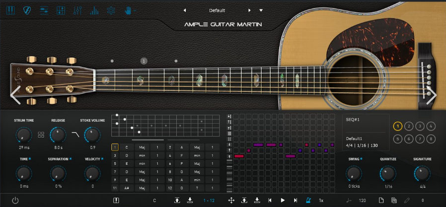Turn the Velocity knob

pos(92,174)
